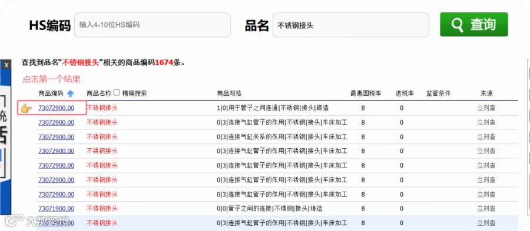Click tax rate 8 in the 锻造 row
Screen dimensions: 530x231
(363, 108)
